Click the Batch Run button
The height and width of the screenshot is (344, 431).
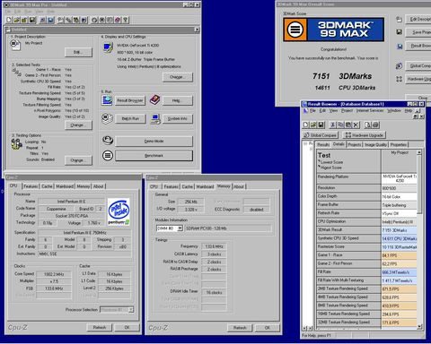(x=130, y=119)
